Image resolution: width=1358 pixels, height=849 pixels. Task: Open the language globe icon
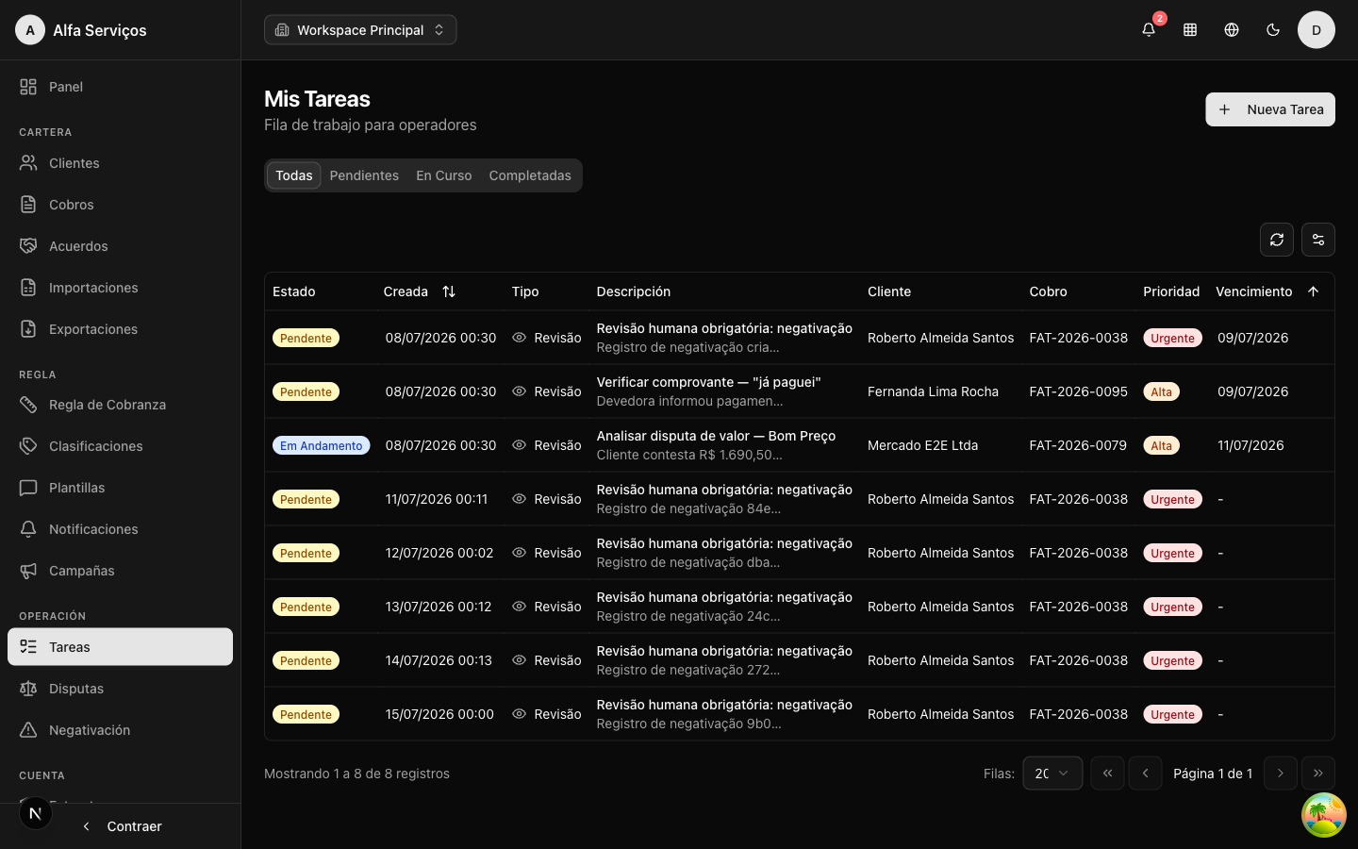tap(1232, 30)
